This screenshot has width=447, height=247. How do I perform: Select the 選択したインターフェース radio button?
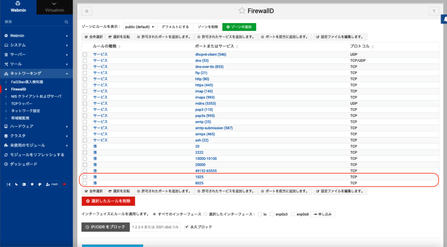tap(206, 214)
